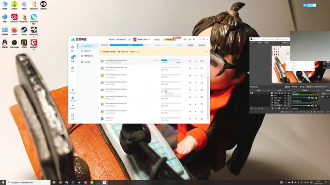Open the QQ penguin desktop shortcut

pyautogui.click(x=5, y=44)
